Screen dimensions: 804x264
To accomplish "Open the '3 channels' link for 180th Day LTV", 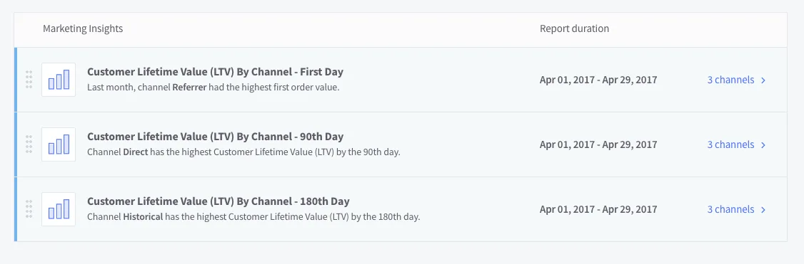I will (730, 209).
